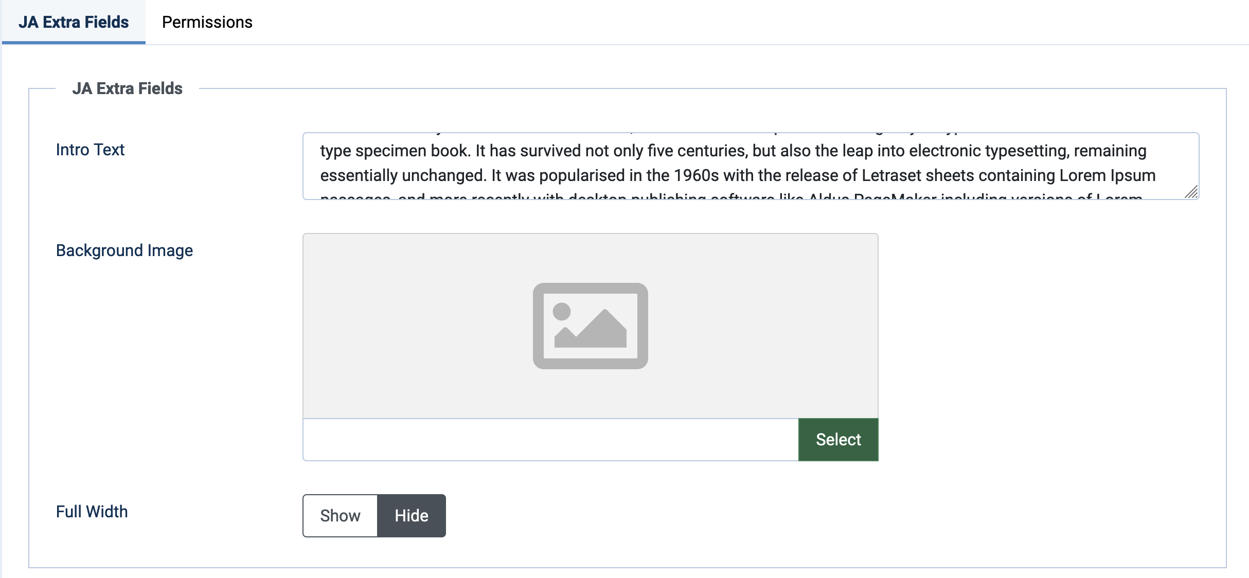Click the Full Width label

pyautogui.click(x=92, y=512)
